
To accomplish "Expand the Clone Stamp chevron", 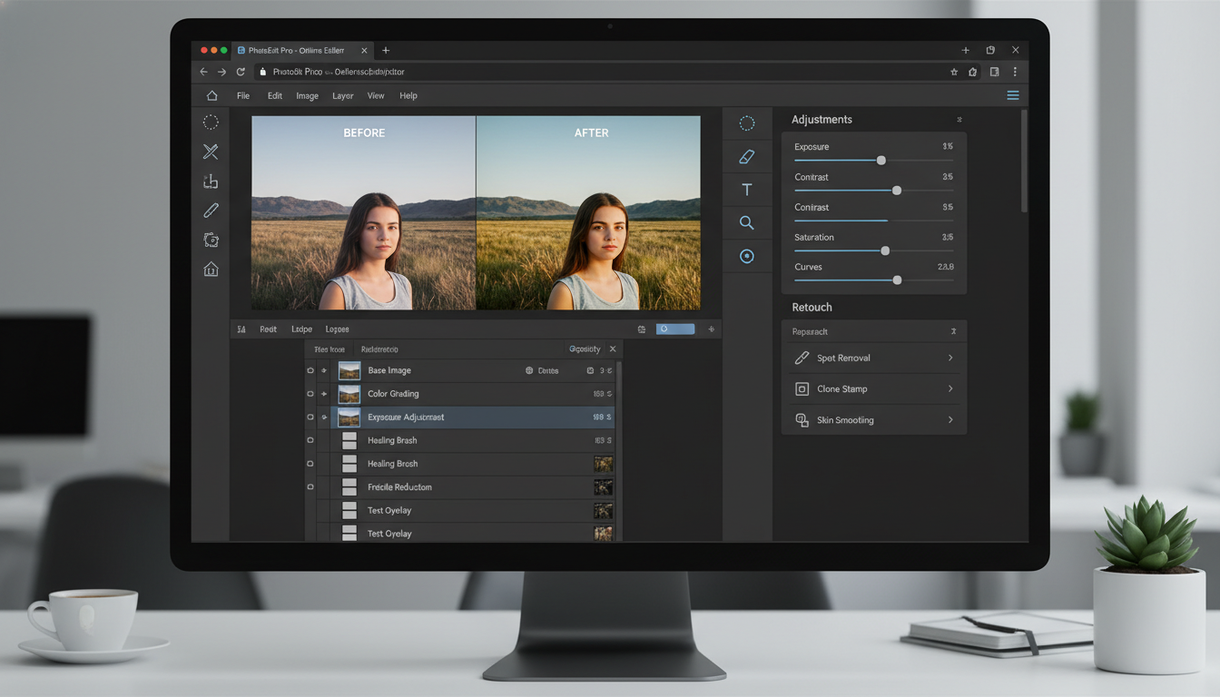I will 950,388.
